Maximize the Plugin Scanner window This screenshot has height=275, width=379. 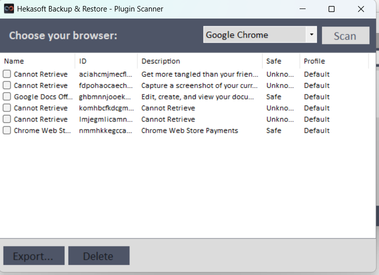332,9
